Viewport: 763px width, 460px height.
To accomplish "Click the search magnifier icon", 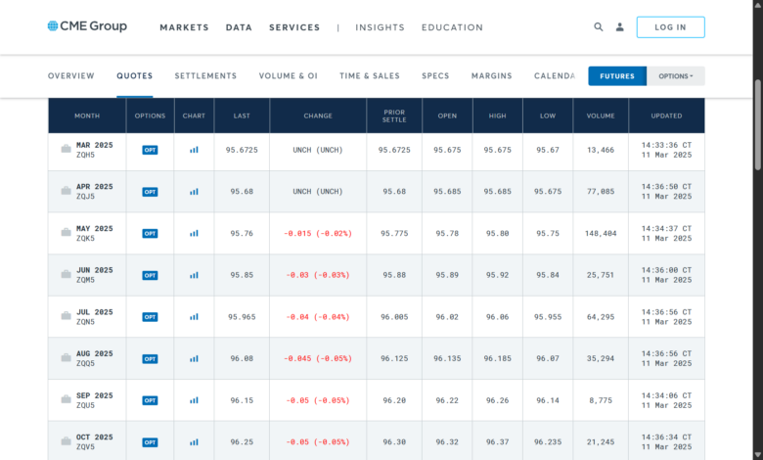I will (x=599, y=27).
